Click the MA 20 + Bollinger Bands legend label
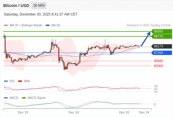The height and width of the screenshot is (117, 173). 26,25
